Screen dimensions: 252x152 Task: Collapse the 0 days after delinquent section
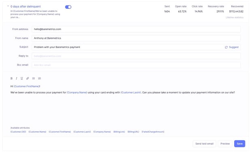pyautogui.click(x=8, y=6)
